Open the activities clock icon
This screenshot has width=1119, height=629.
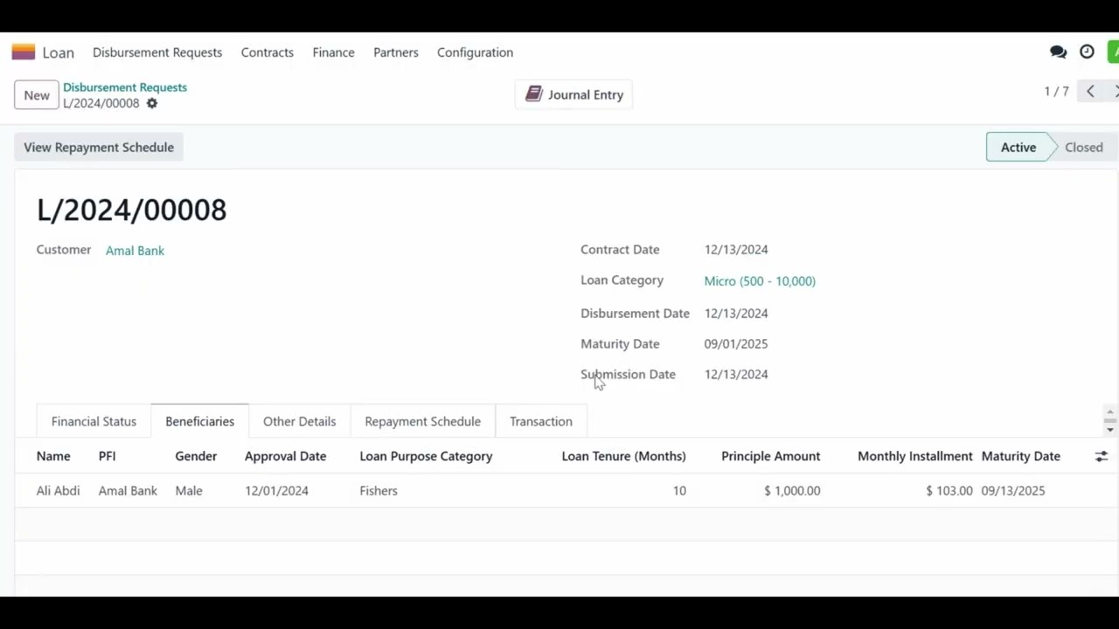(x=1087, y=52)
